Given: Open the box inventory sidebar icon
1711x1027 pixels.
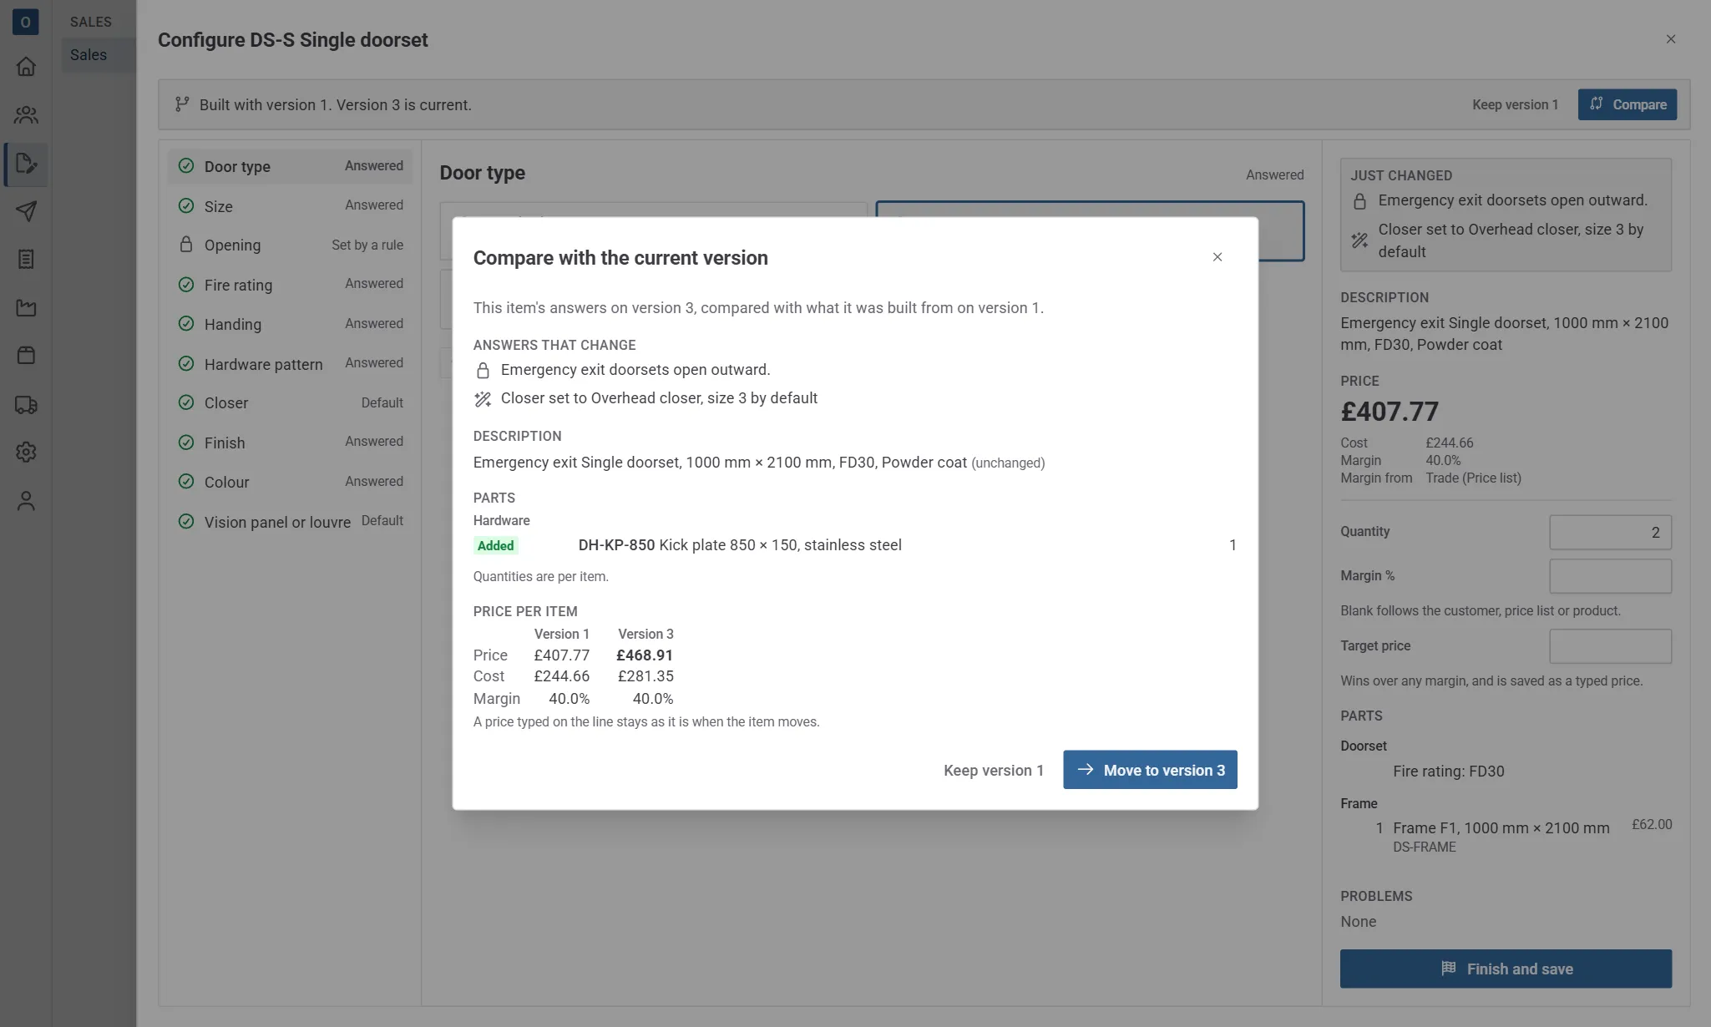Looking at the screenshot, I should coord(26,356).
